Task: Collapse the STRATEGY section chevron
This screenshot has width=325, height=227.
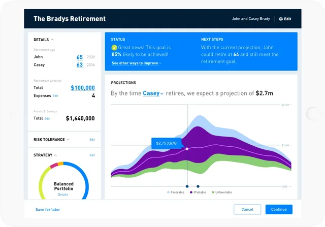Action: (x=55, y=155)
